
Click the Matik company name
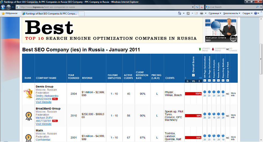pyautogui.click(x=39, y=130)
